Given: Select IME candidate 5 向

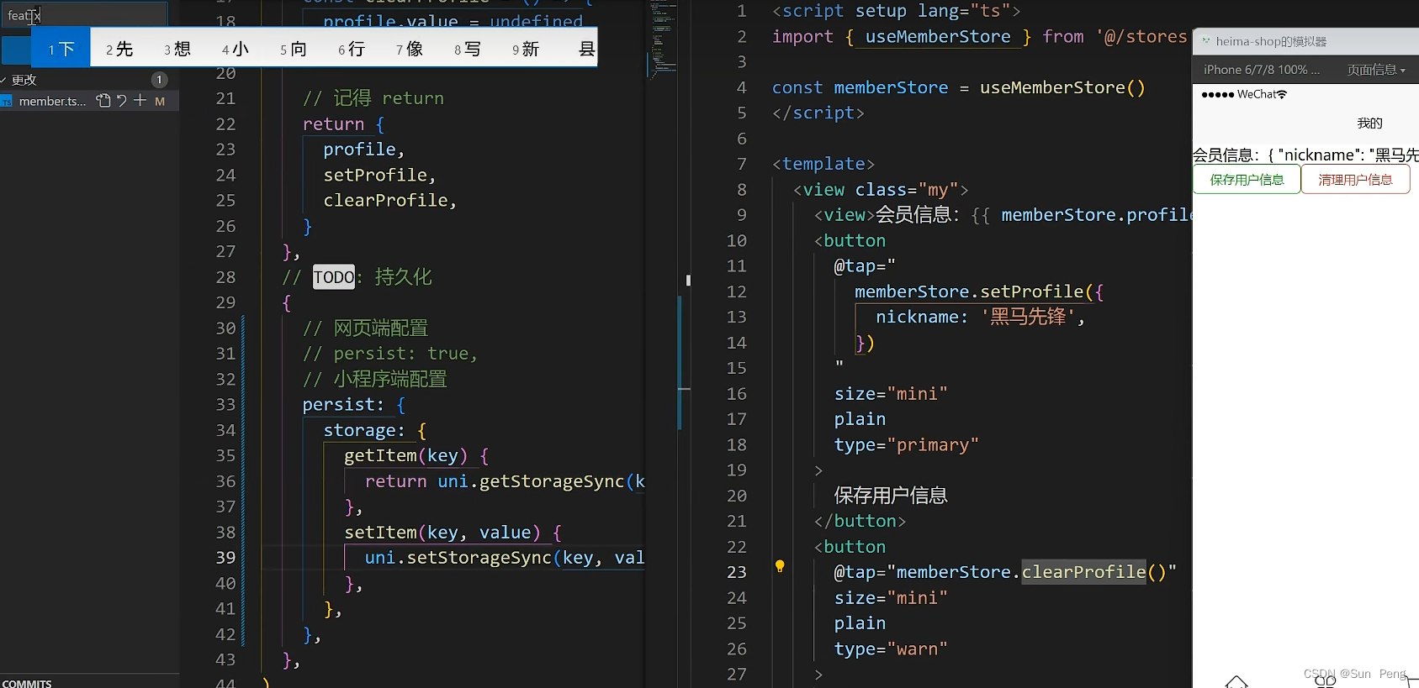Looking at the screenshot, I should (x=293, y=49).
